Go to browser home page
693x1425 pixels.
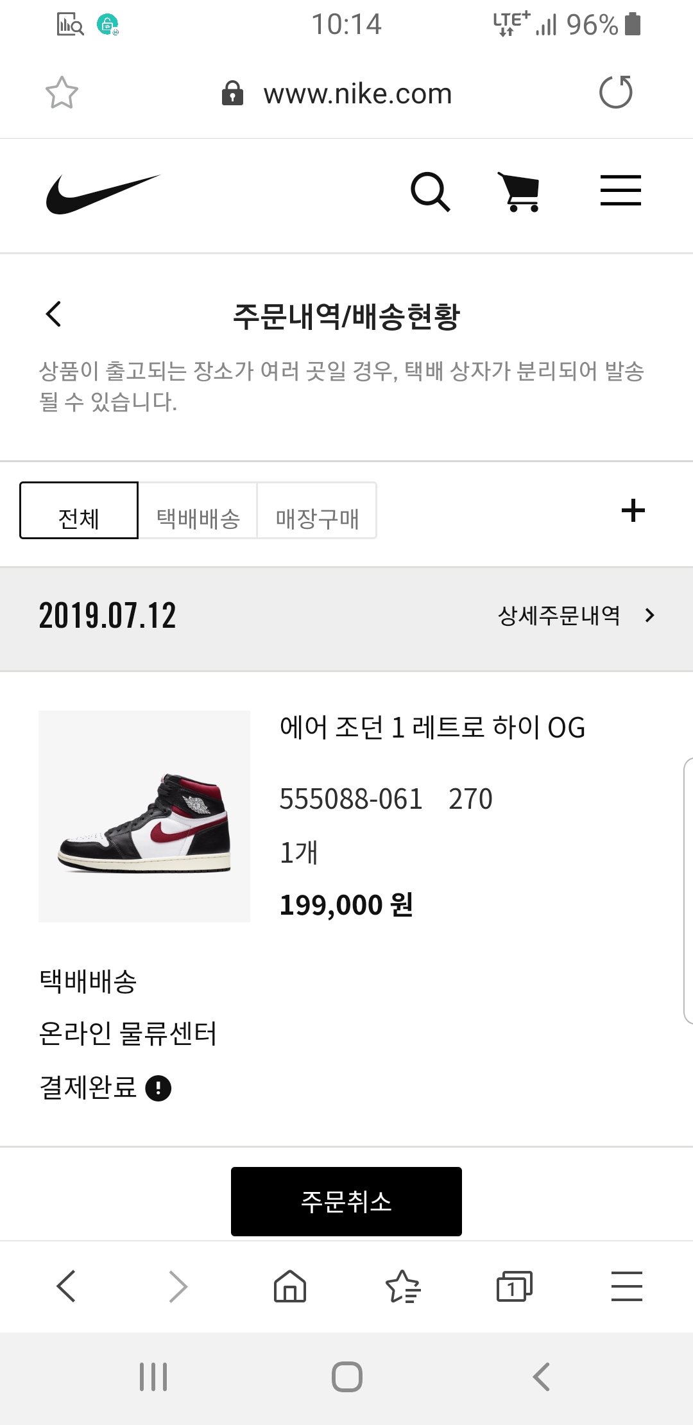tap(290, 1286)
